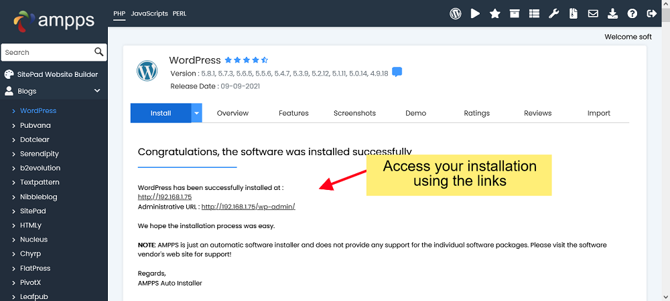Select Leafpub in the sidebar
Viewport: 670px width, 301px height.
point(33,296)
